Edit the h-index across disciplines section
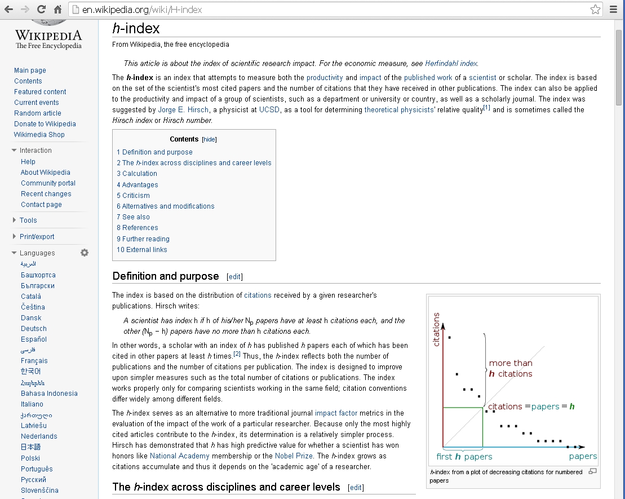 (x=356, y=487)
